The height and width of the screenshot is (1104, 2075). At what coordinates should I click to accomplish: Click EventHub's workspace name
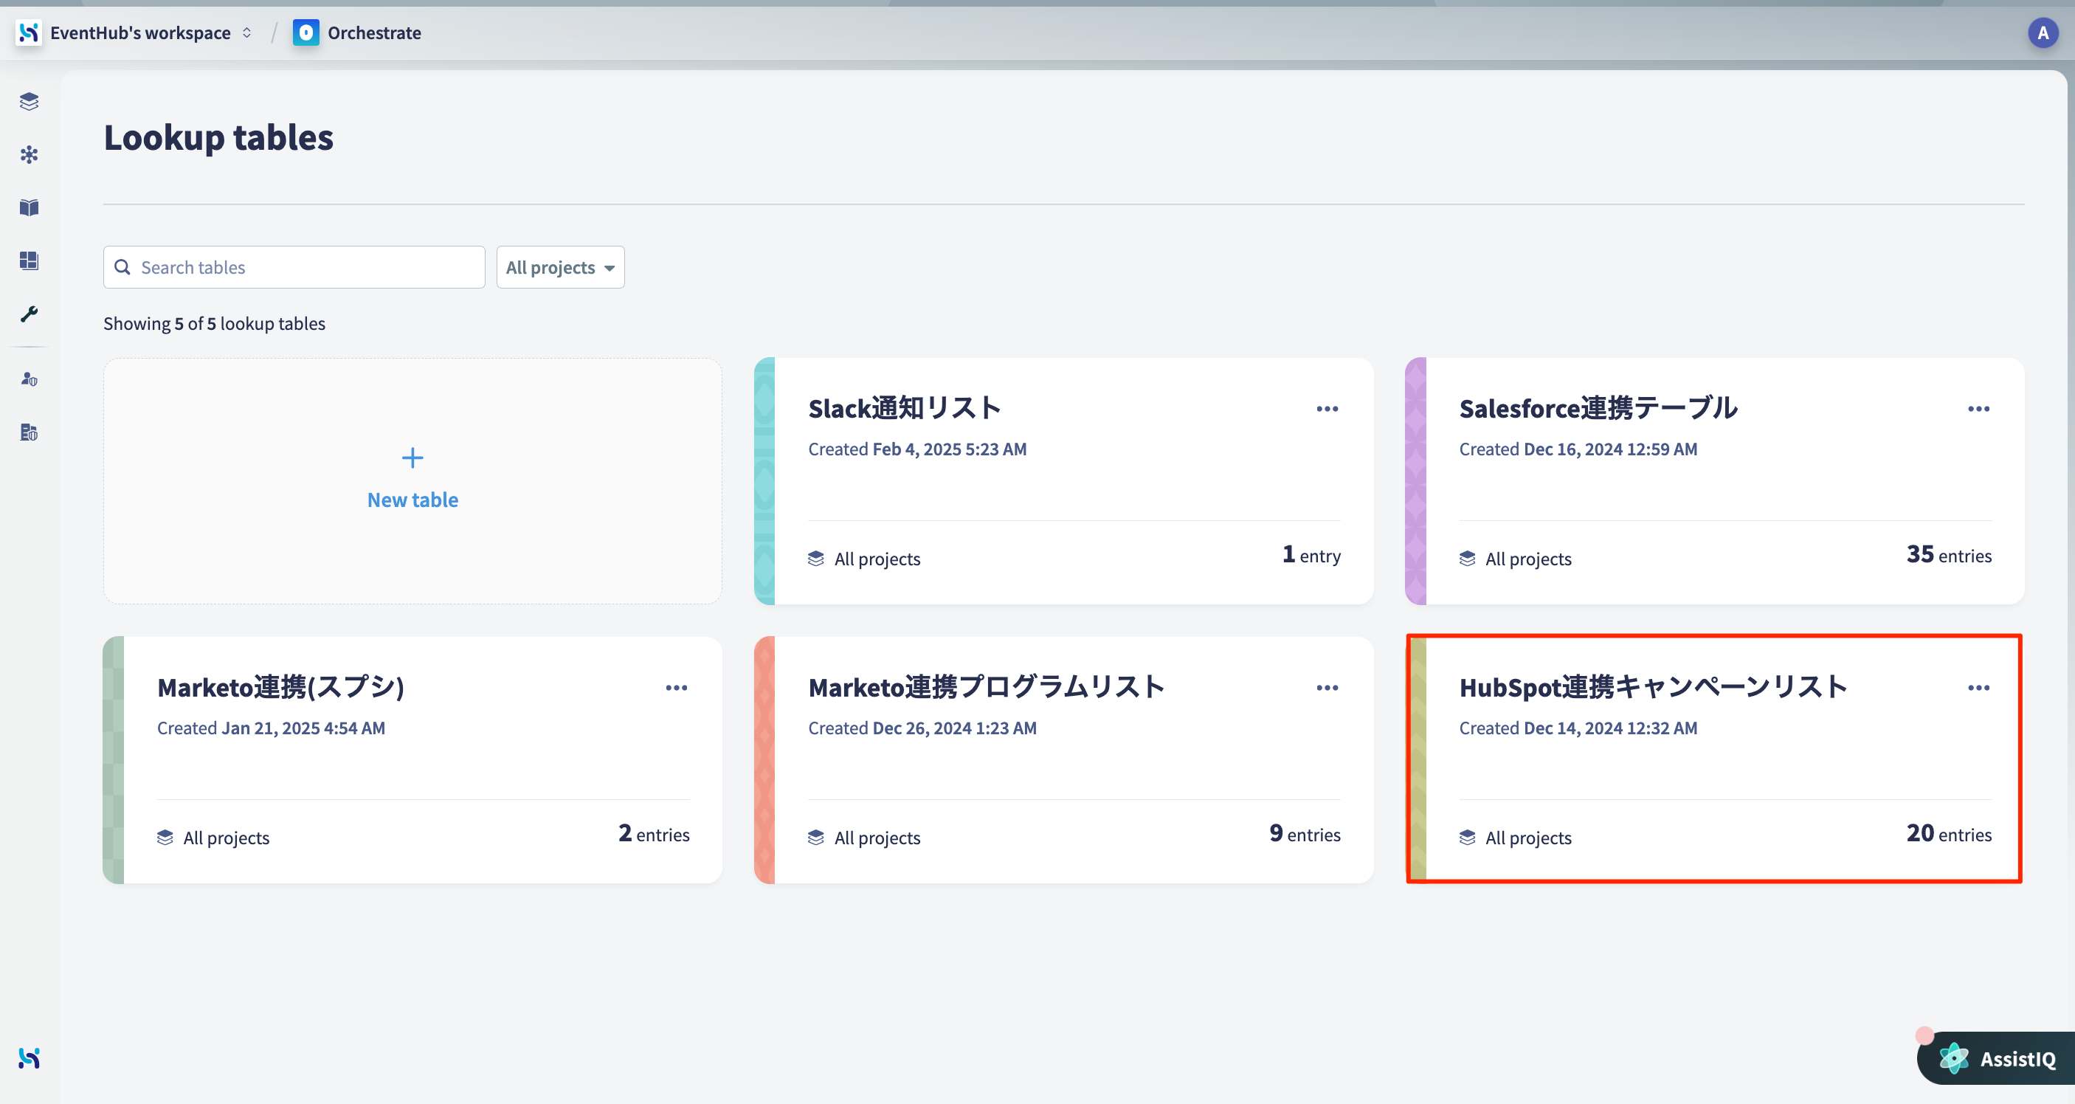[x=140, y=33]
